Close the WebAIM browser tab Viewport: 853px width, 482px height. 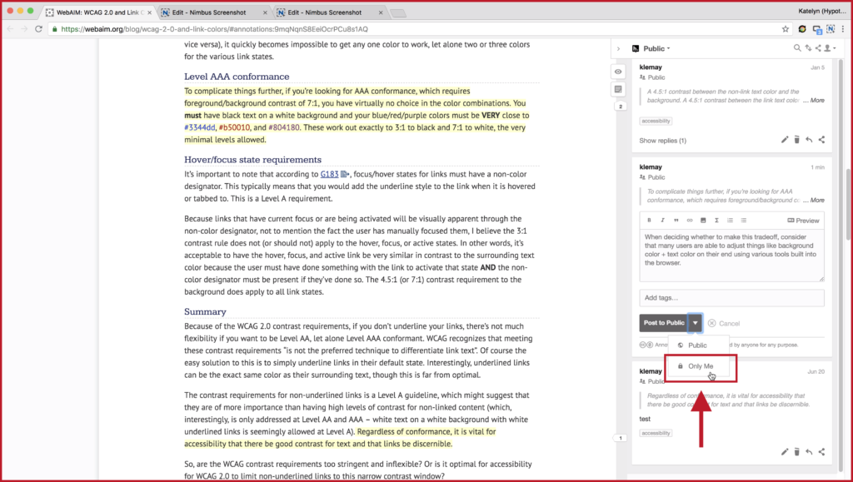click(x=149, y=12)
